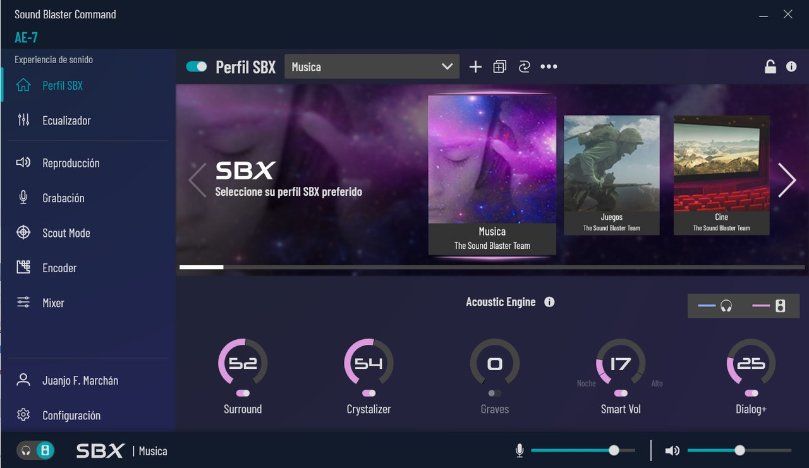Toggle the Smart Vol switch

tap(621, 393)
